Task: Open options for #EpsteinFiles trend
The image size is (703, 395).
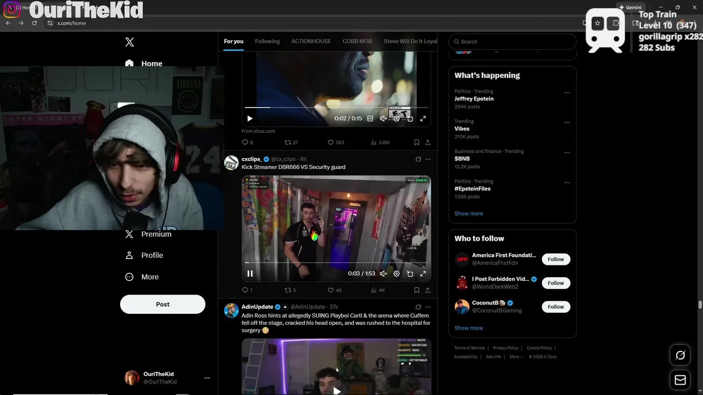Action: (567, 183)
